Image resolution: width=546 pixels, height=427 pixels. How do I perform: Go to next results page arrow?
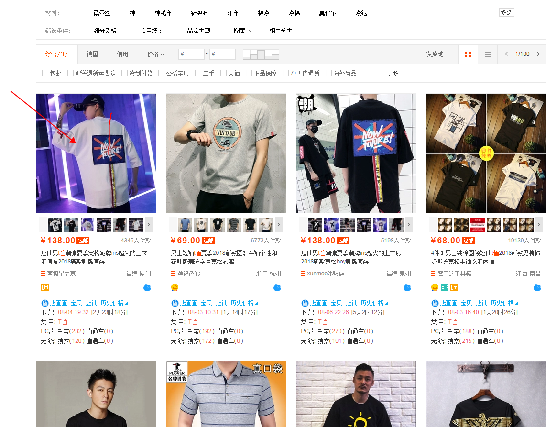538,54
